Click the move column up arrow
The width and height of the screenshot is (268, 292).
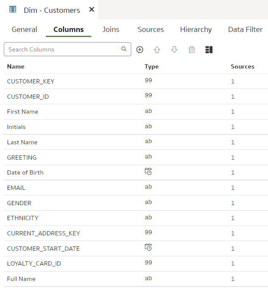[157, 50]
